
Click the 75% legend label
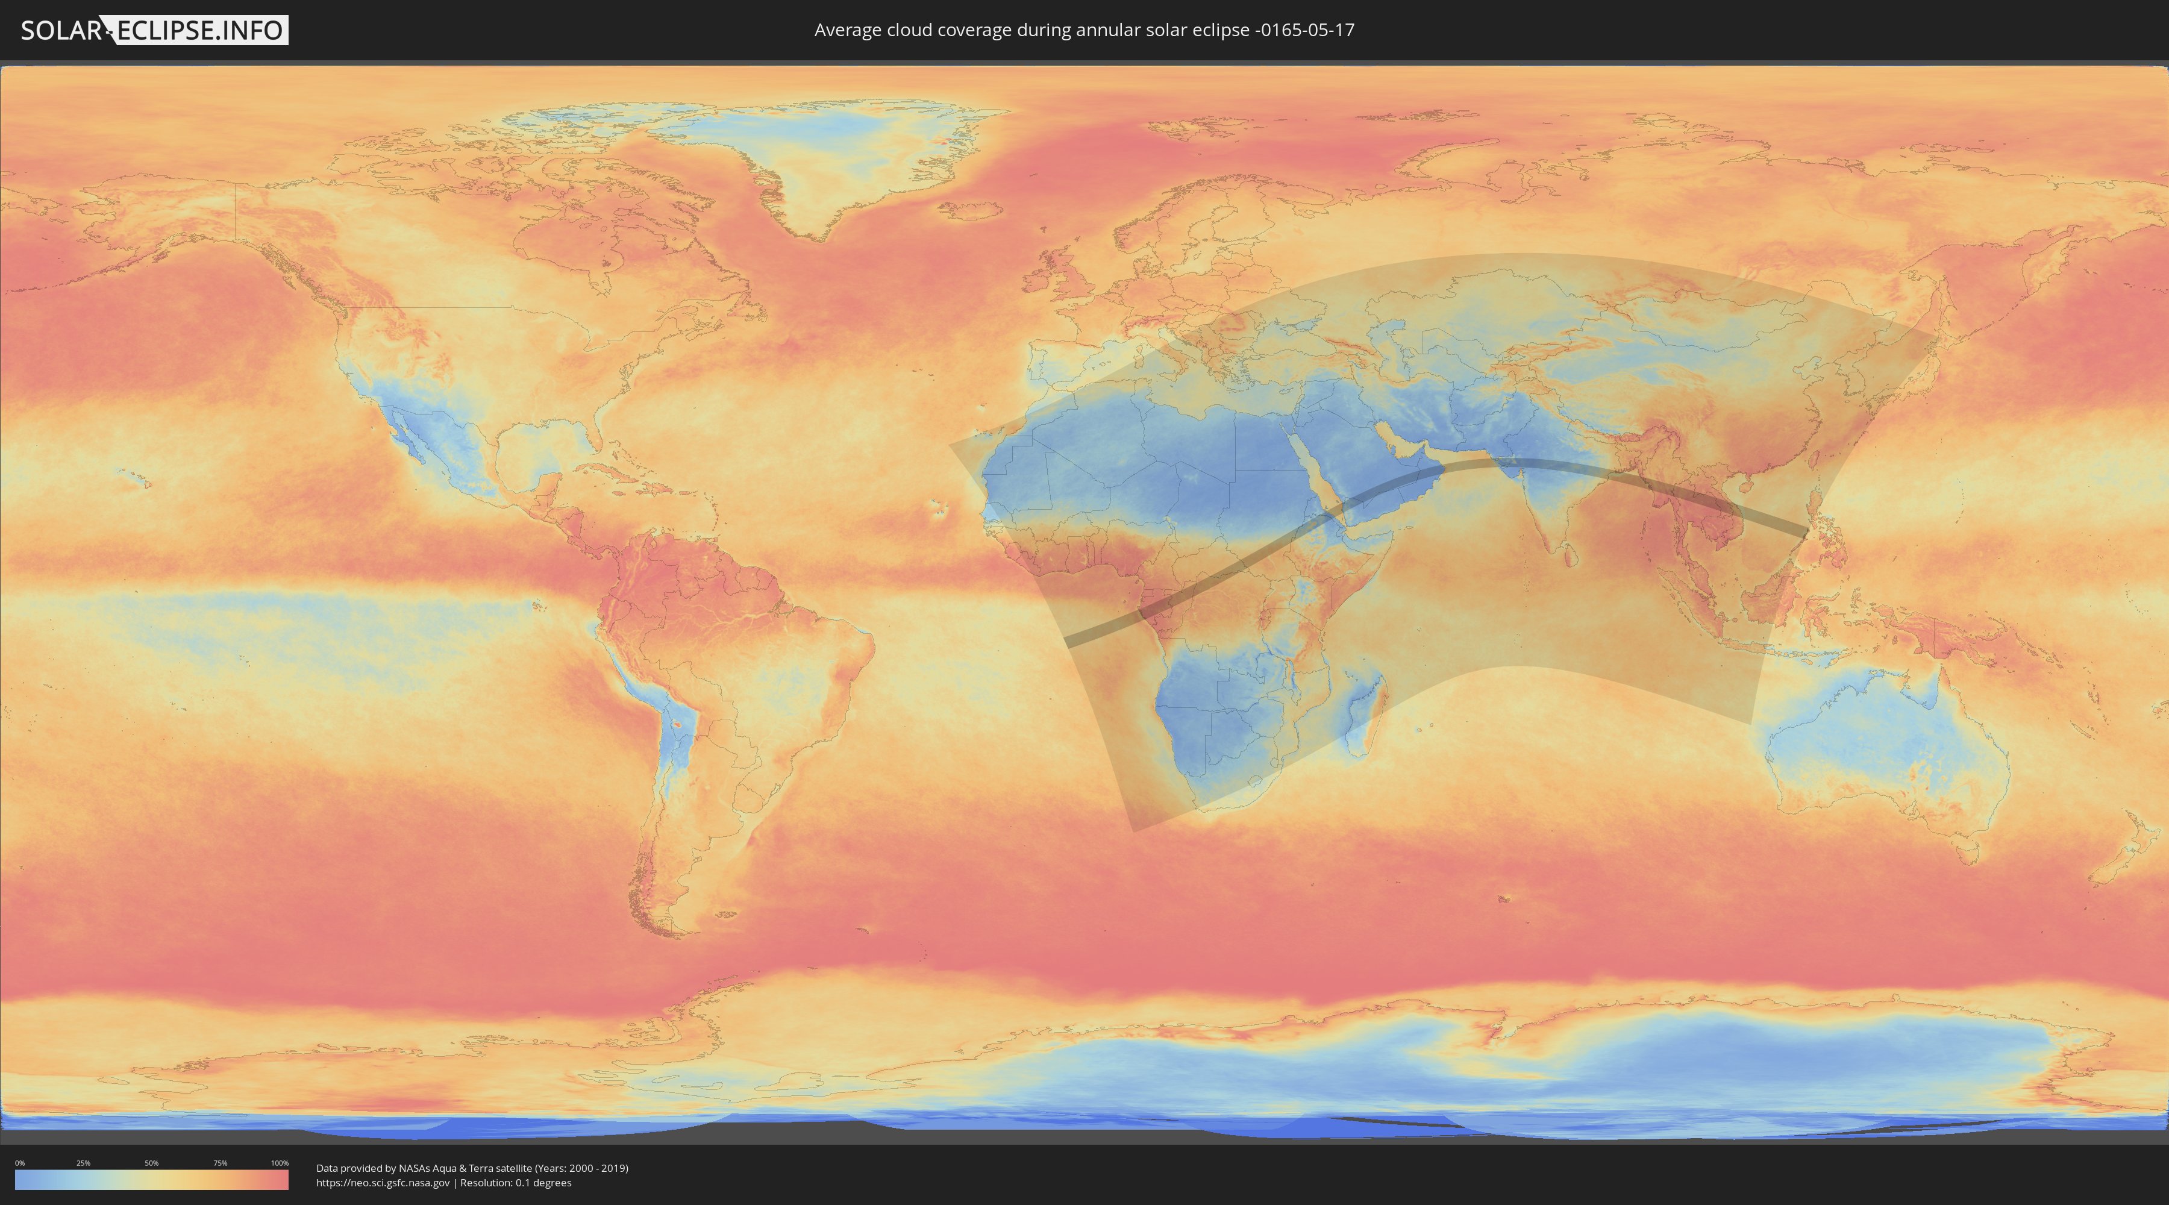(220, 1163)
